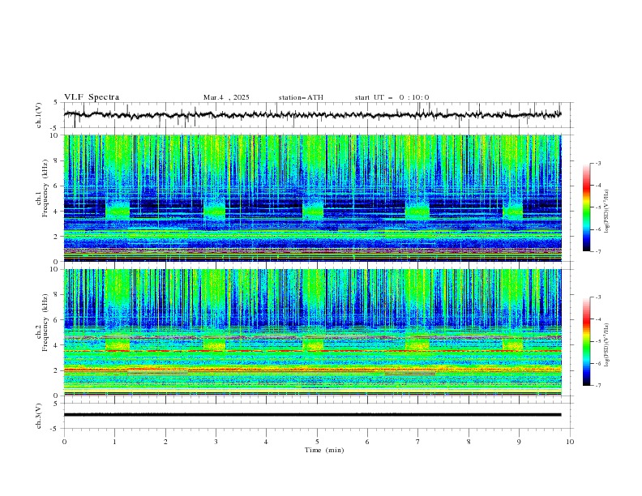Click the log(PSD) label beside ch.2 color bar
This screenshot has width=642, height=496.
(606, 345)
